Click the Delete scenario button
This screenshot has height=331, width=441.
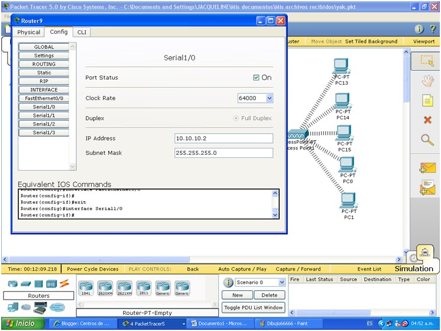coord(269,296)
